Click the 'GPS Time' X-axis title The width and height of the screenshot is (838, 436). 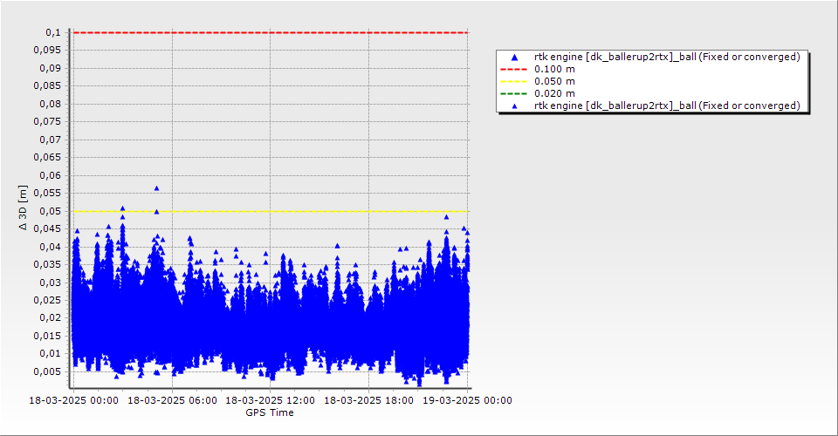click(270, 412)
